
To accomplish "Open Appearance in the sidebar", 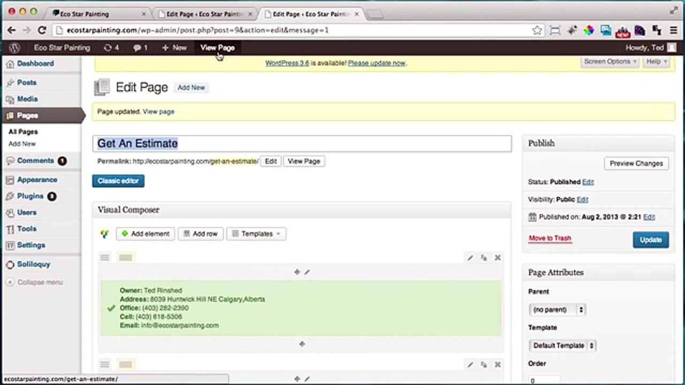I will point(37,180).
